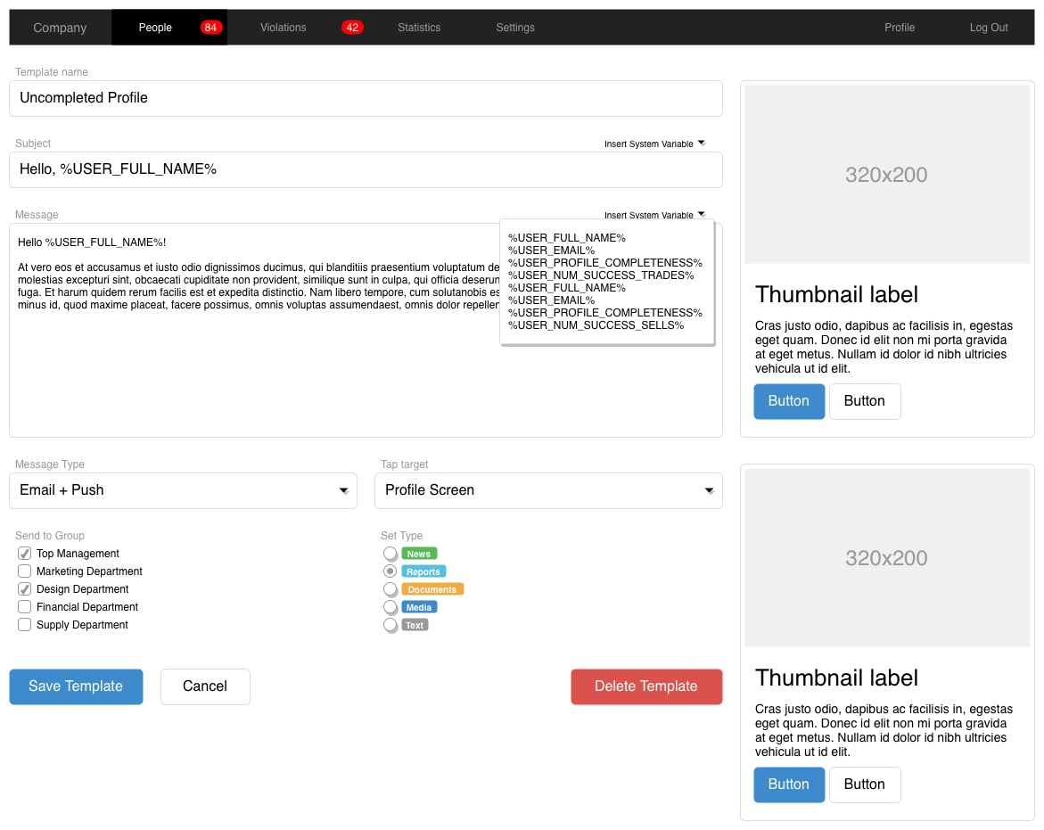The width and height of the screenshot is (1044, 830).
Task: Check the Financial Department checkbox
Action: click(24, 606)
